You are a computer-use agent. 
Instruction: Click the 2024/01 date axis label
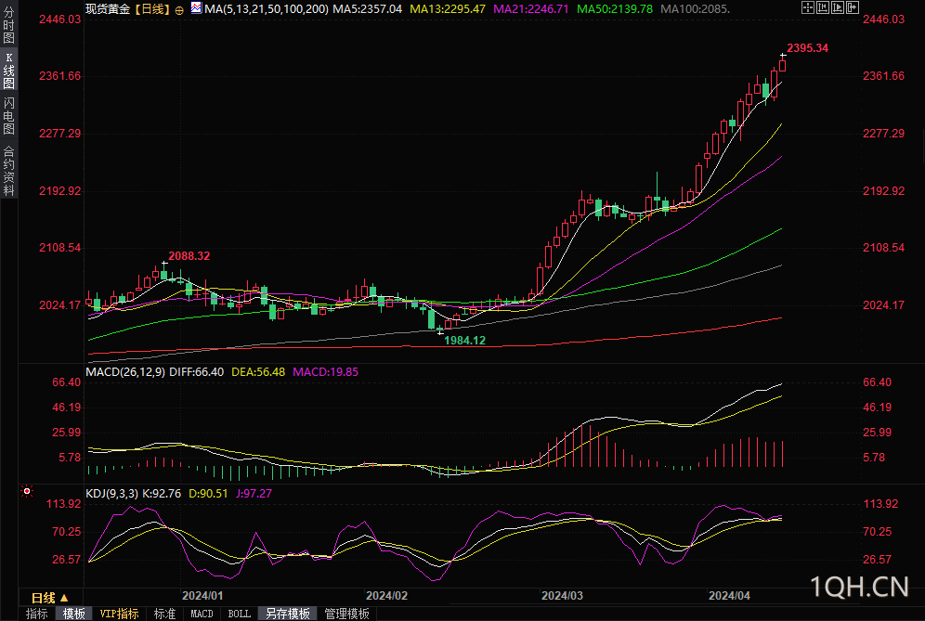click(202, 596)
